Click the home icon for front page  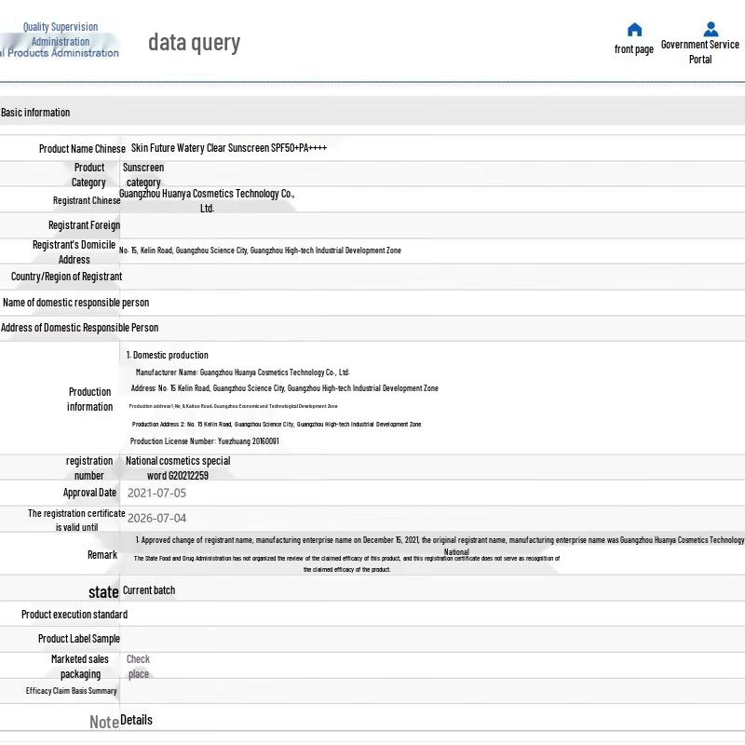coord(634,30)
